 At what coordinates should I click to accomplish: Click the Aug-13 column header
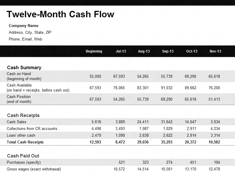pos(144,51)
